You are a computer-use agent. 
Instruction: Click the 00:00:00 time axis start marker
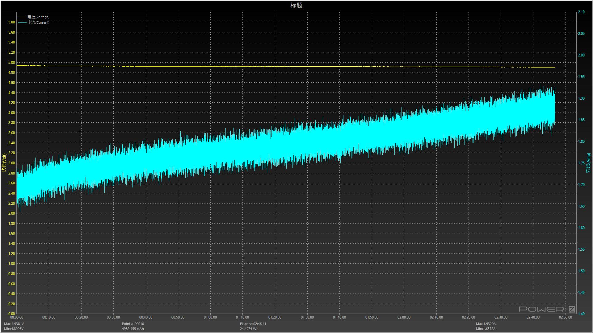(17, 317)
